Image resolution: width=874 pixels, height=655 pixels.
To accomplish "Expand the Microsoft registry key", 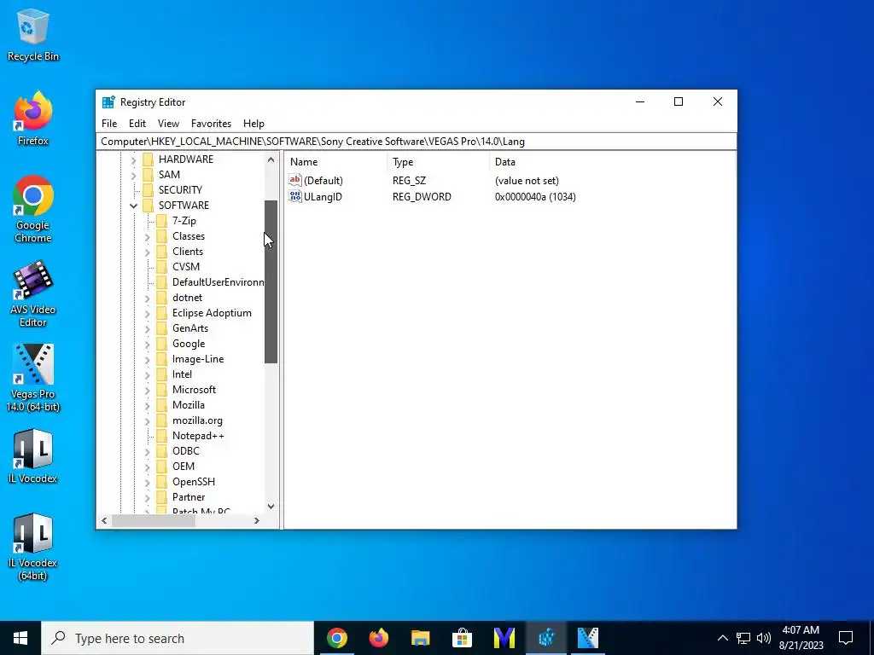I will (x=147, y=390).
